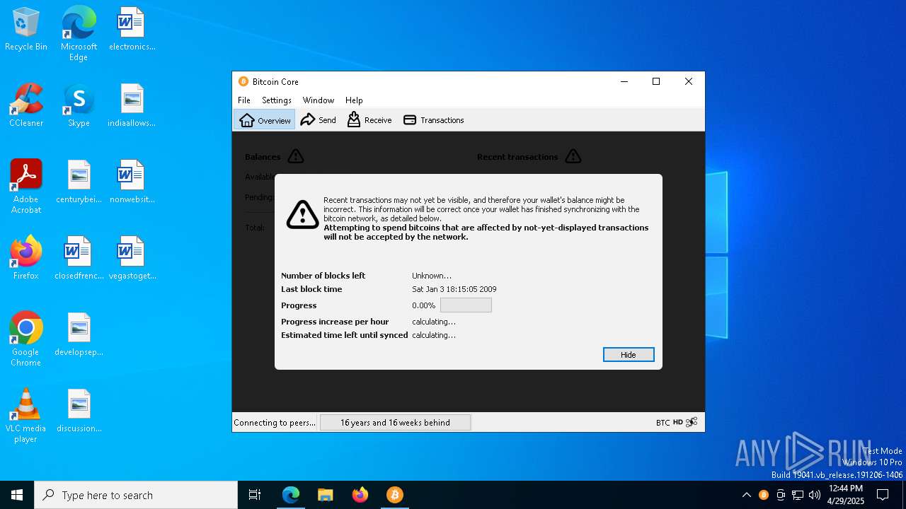Viewport: 906px width, 509px height.
Task: Open the Overview tab in Bitcoin Core
Action: (x=265, y=120)
